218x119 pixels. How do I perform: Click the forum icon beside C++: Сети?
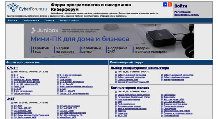12,77
